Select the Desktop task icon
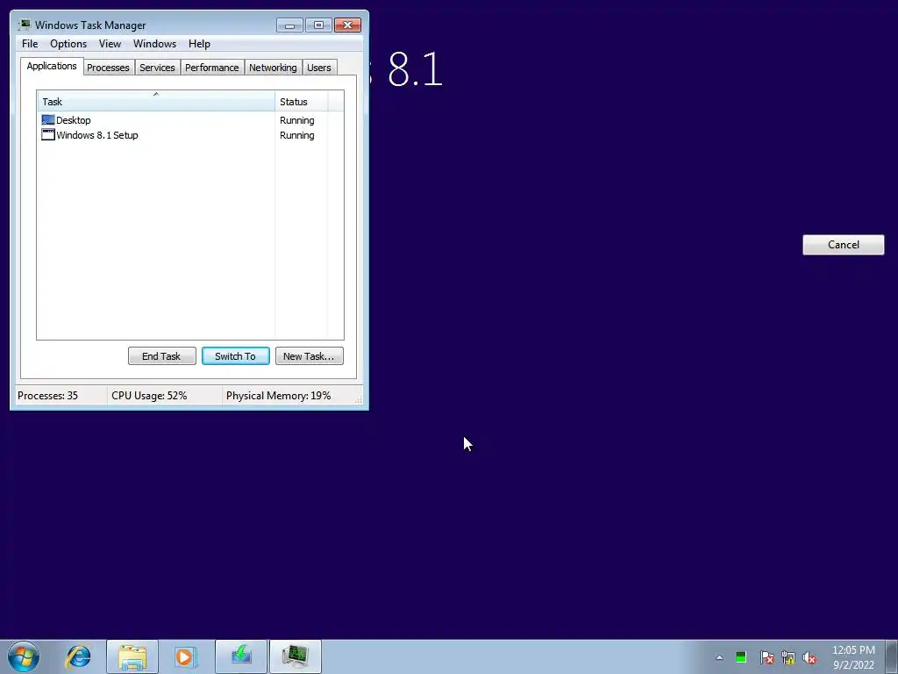The height and width of the screenshot is (674, 898). pyautogui.click(x=48, y=119)
